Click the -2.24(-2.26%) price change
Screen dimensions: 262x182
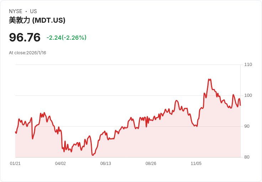(67, 38)
